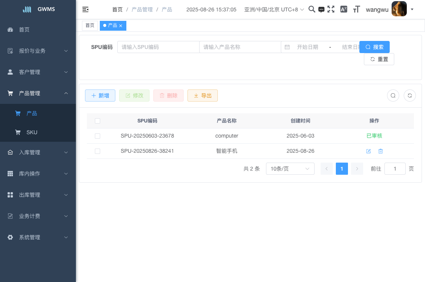Check the box for SPU-20250603-23678 row

tap(98, 136)
